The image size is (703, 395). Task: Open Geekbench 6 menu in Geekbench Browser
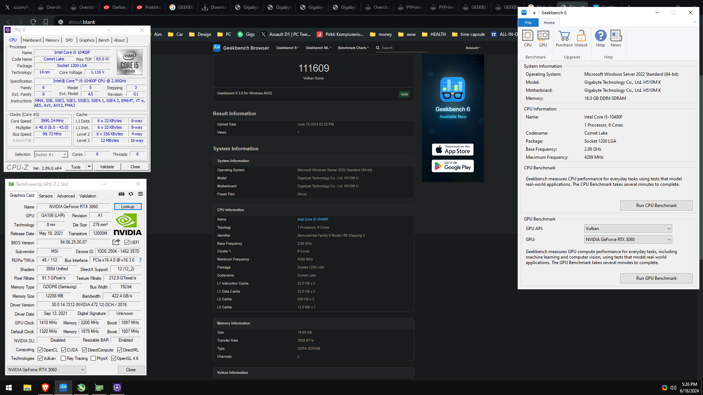point(287,48)
